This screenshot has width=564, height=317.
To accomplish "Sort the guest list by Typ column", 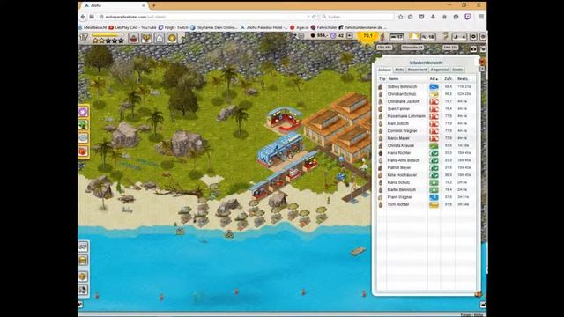I will click(382, 78).
